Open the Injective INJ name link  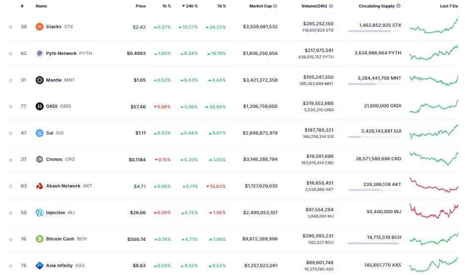pos(60,213)
